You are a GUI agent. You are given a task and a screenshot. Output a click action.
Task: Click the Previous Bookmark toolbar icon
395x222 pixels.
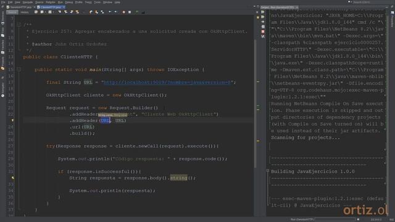(x=91, y=12)
